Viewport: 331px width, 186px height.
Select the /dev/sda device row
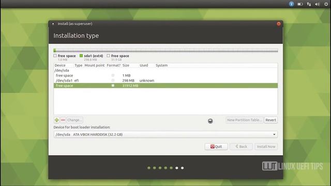[x=165, y=70]
